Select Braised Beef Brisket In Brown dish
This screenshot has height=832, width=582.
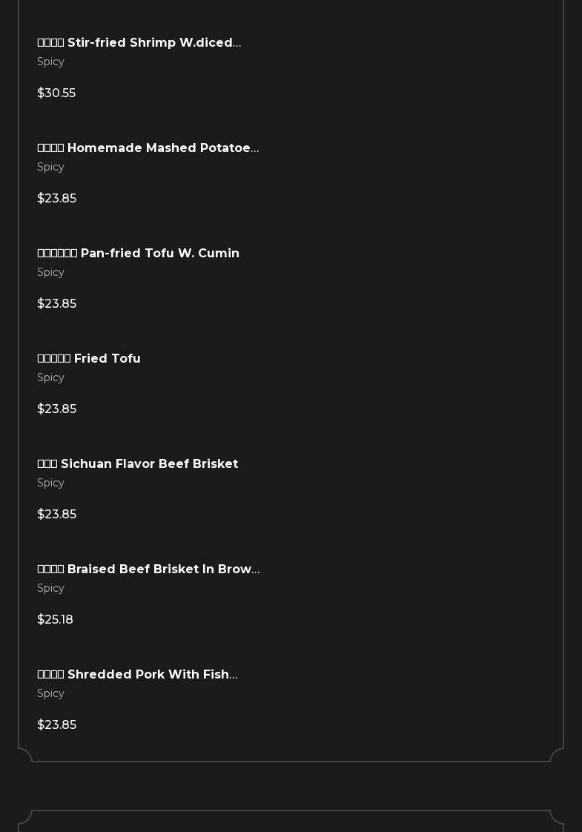[x=148, y=569]
